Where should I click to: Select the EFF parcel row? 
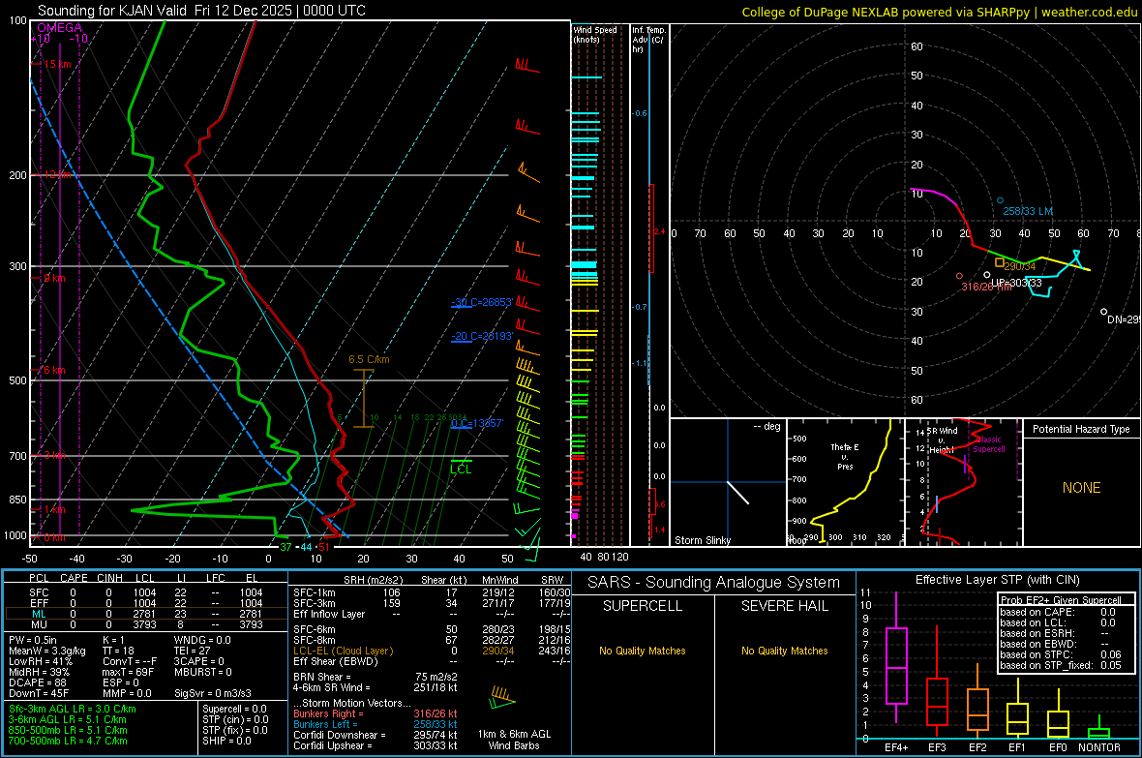(x=146, y=603)
